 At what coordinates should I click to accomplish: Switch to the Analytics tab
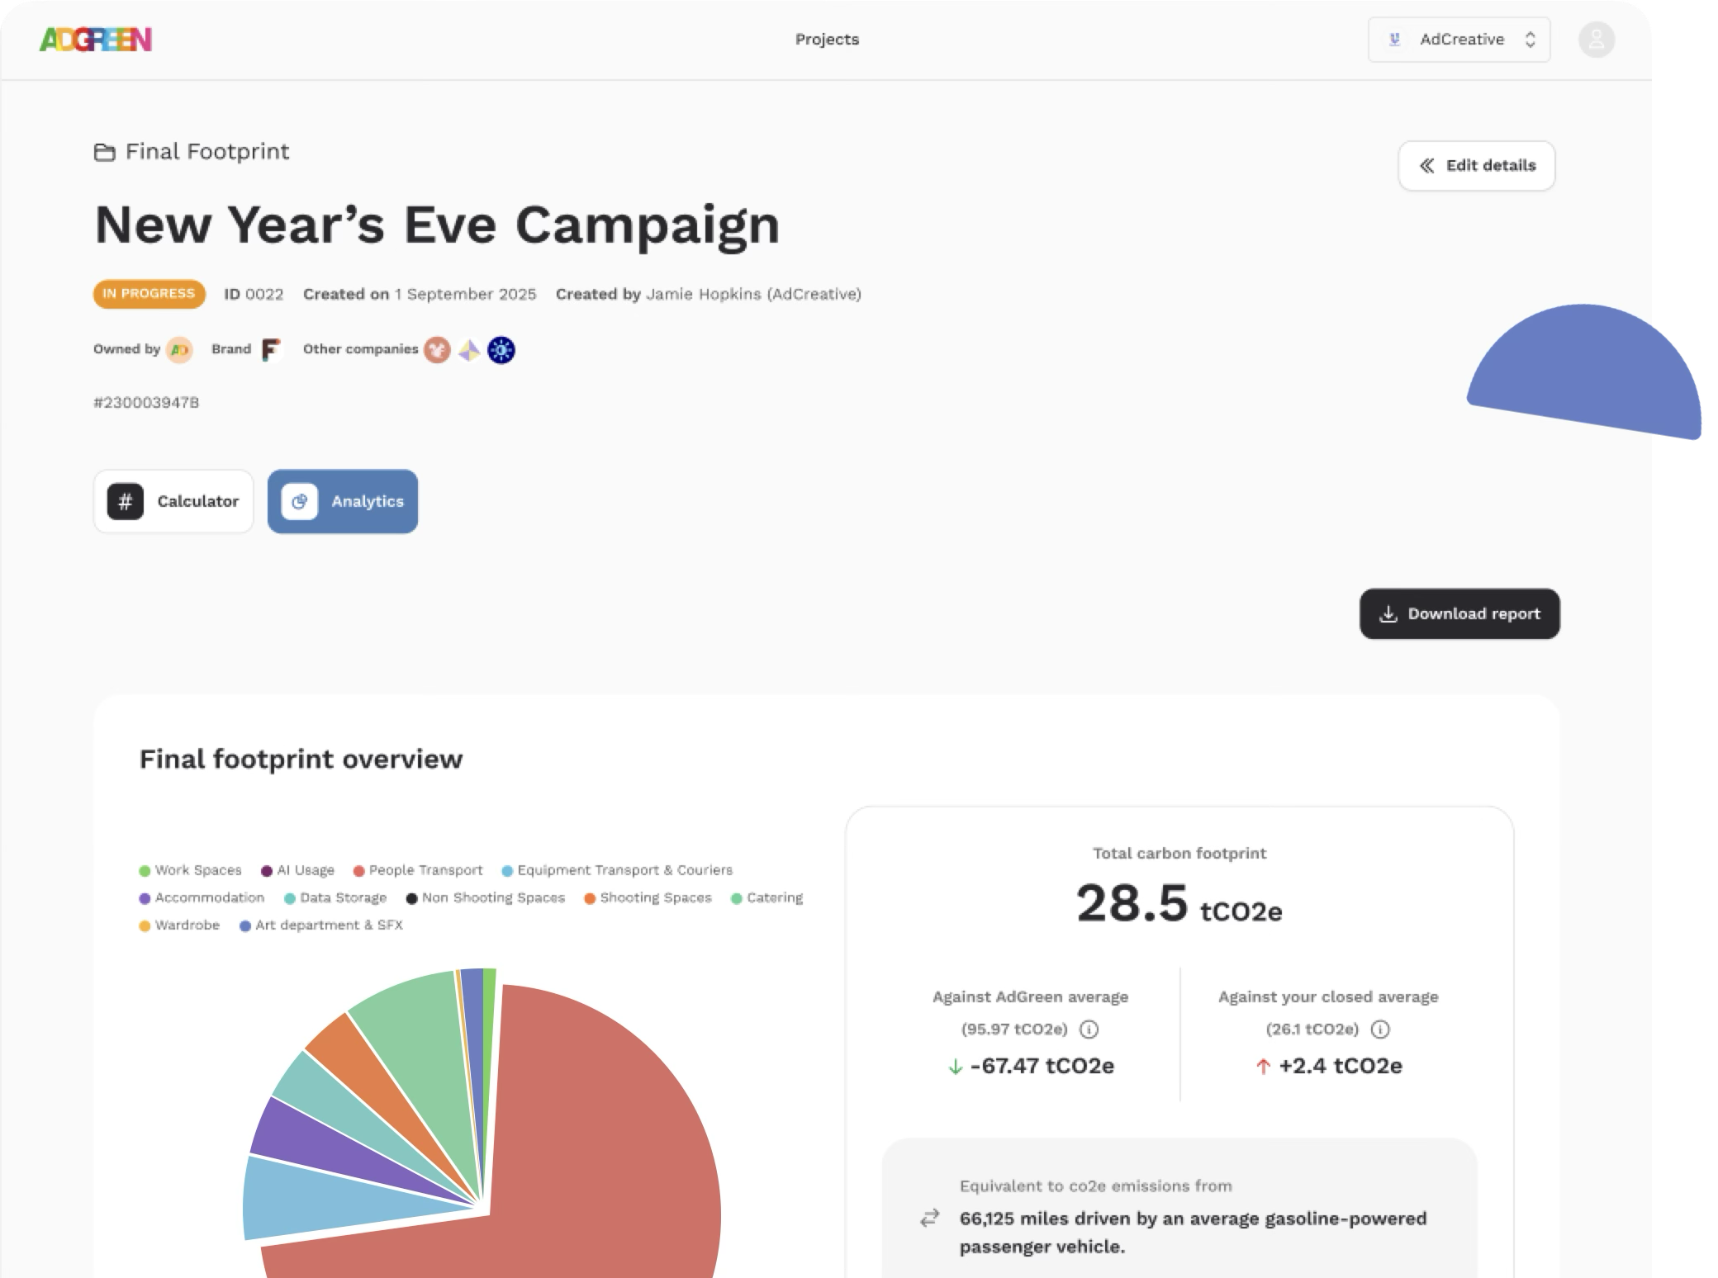[x=343, y=501]
